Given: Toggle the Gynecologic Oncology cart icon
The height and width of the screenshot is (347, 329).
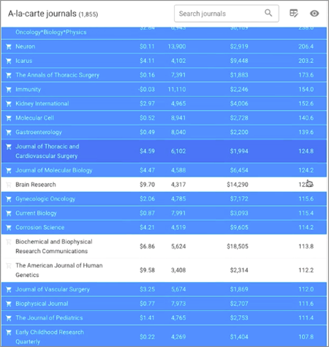Looking at the screenshot, I should pos(8,199).
